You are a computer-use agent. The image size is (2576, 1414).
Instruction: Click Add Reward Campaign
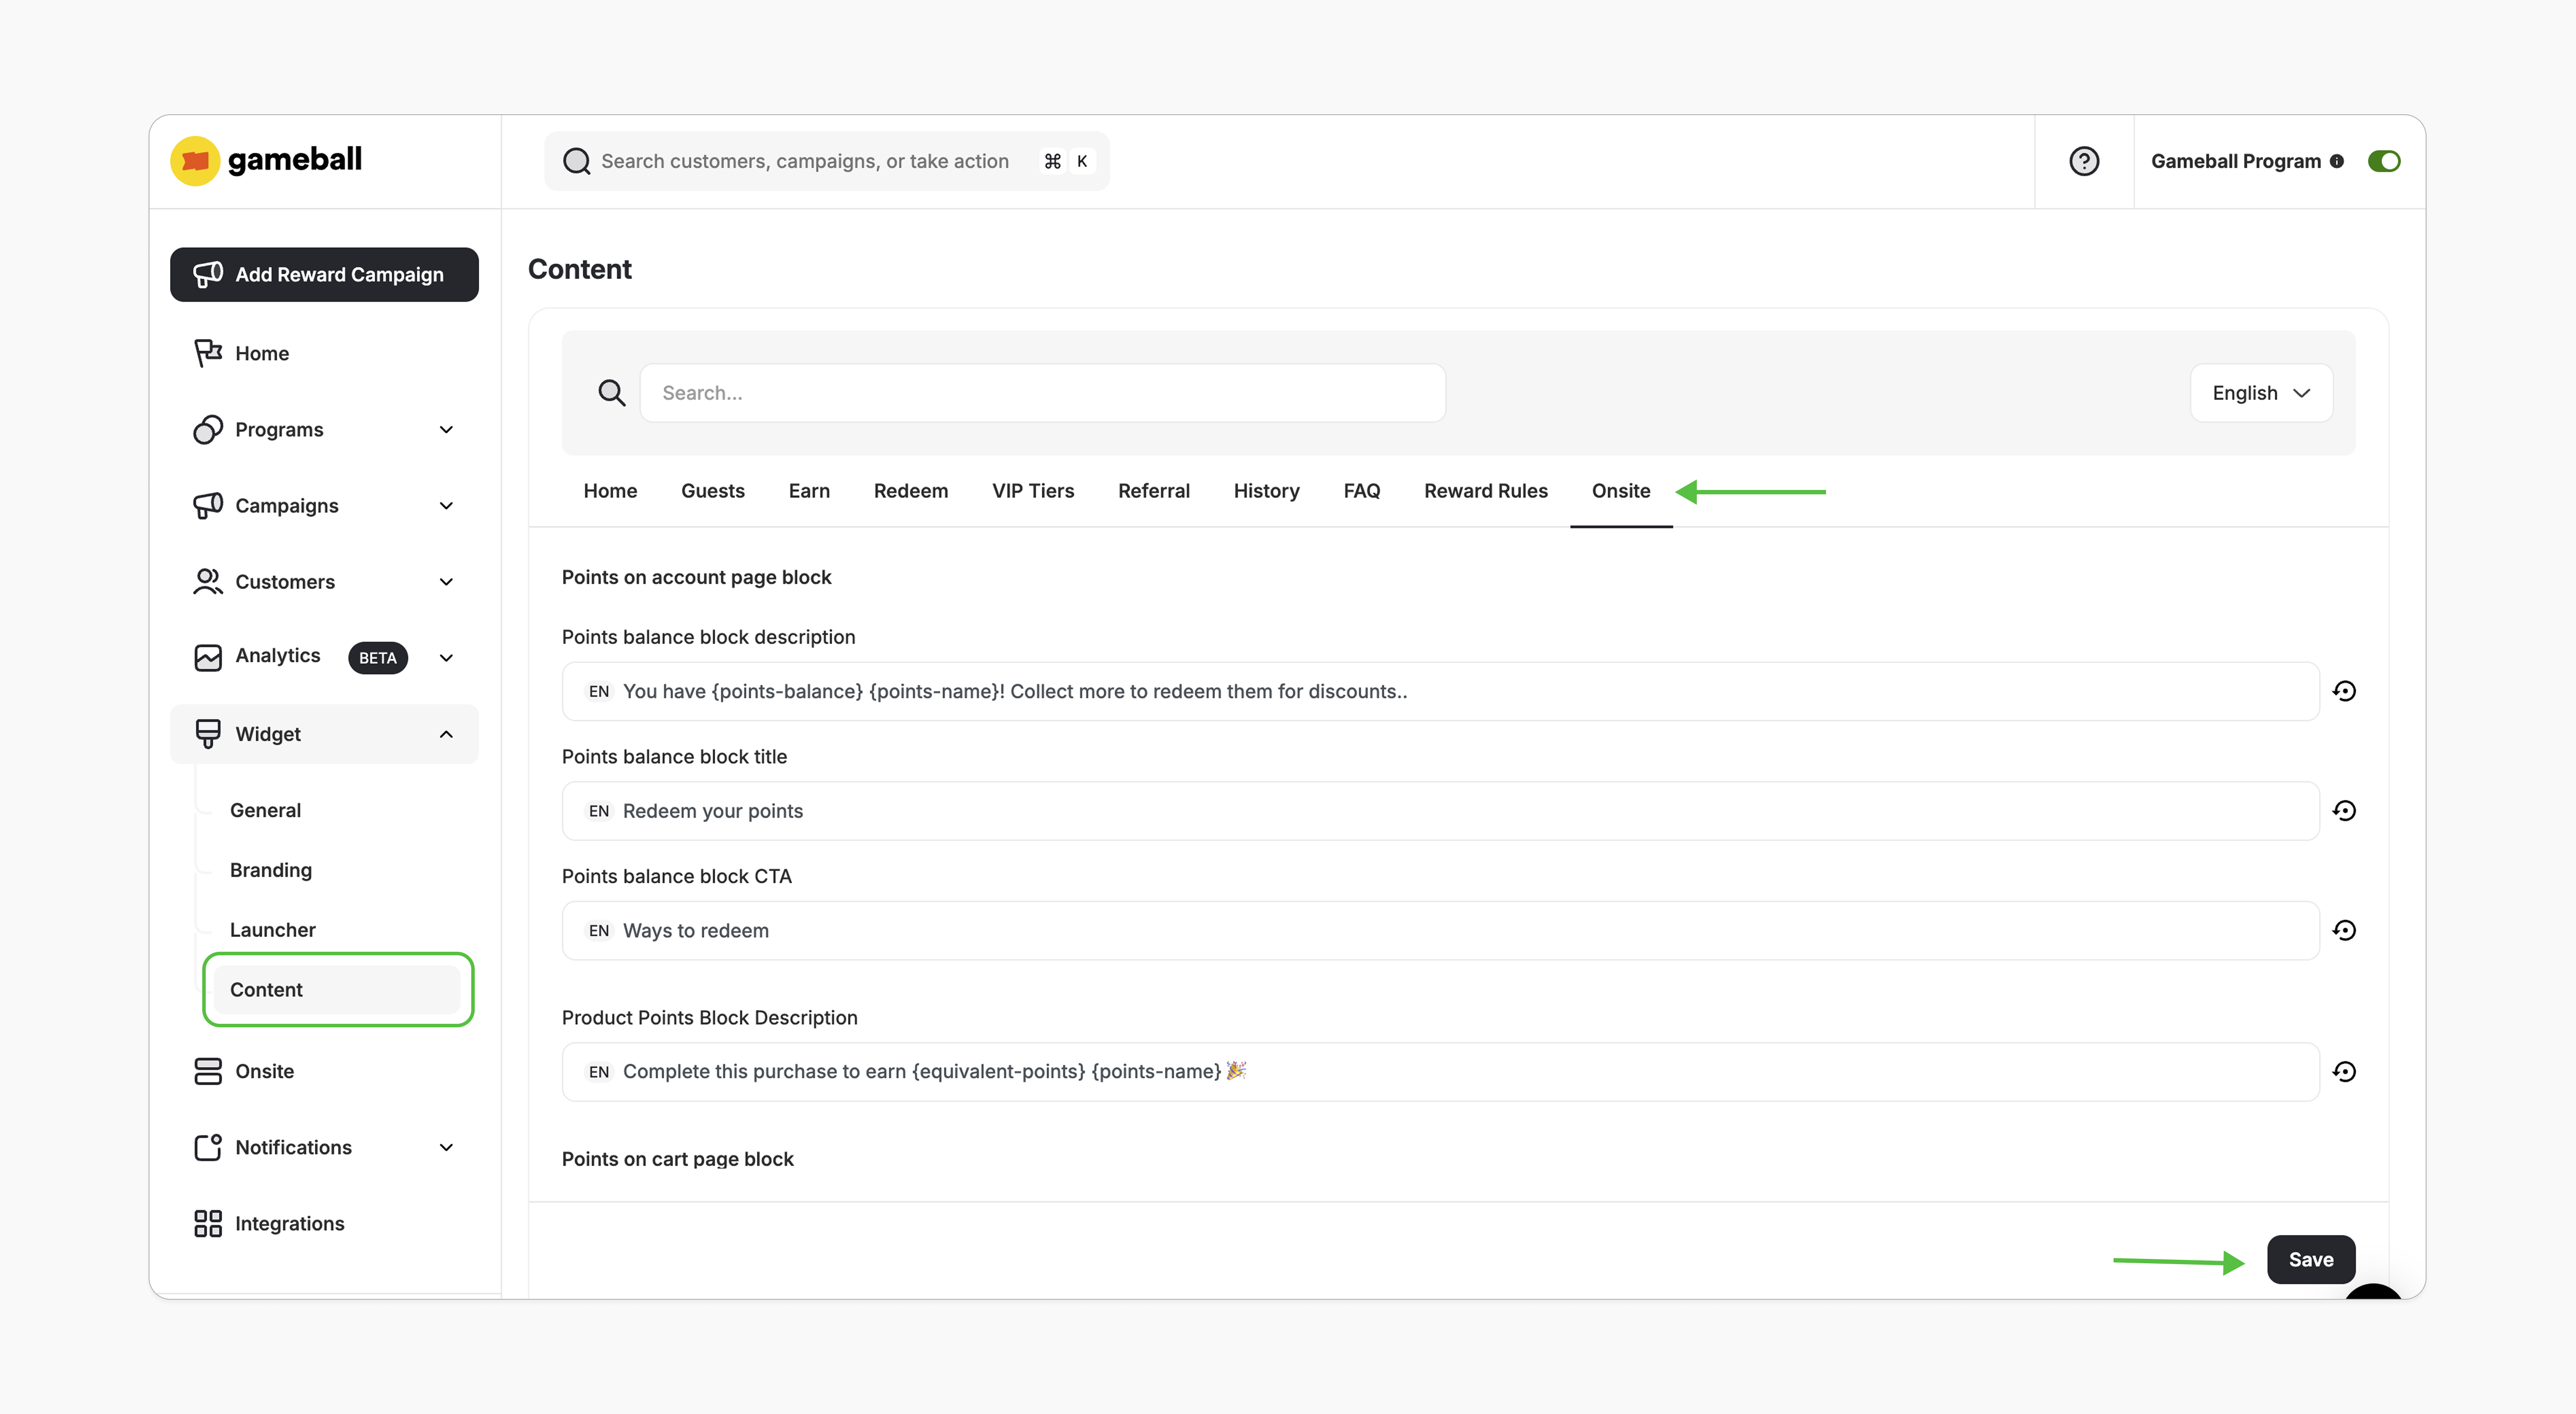pos(324,274)
